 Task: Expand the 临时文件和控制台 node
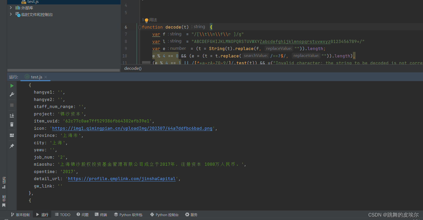click(11, 14)
